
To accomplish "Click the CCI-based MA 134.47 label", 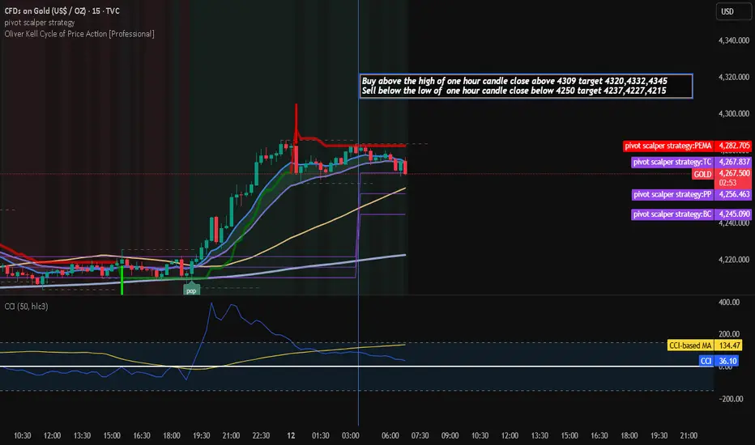I will click(x=705, y=345).
